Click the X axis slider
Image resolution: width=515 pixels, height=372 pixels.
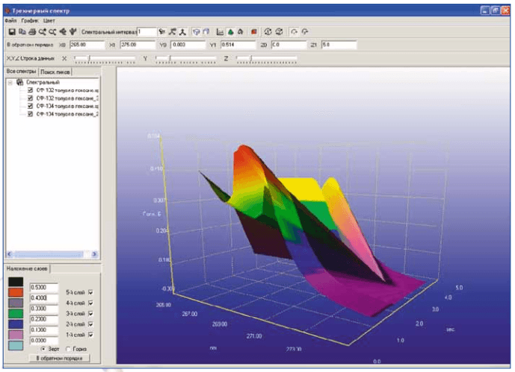tap(105, 59)
